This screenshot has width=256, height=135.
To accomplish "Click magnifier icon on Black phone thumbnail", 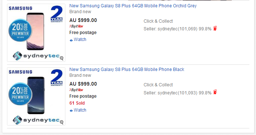I will 62,122.
